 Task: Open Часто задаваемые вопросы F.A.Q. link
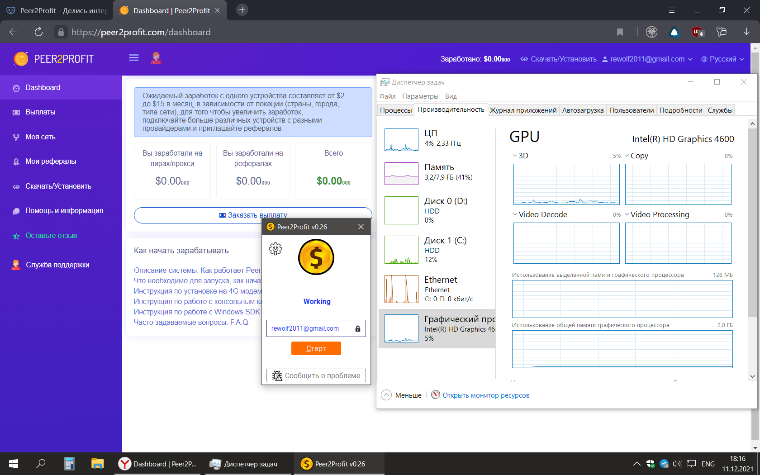tap(192, 323)
